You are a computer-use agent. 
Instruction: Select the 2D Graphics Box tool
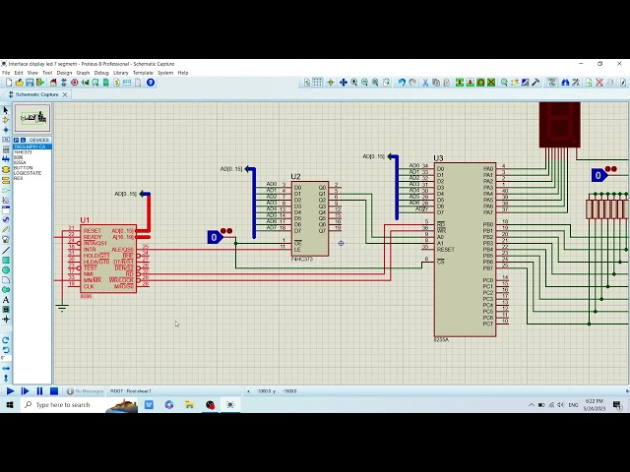(x=6, y=260)
